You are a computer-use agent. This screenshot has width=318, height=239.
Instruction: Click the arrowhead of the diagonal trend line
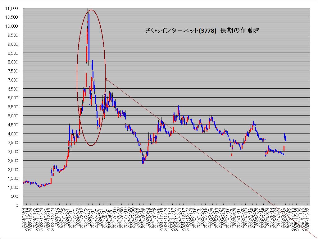106,79
